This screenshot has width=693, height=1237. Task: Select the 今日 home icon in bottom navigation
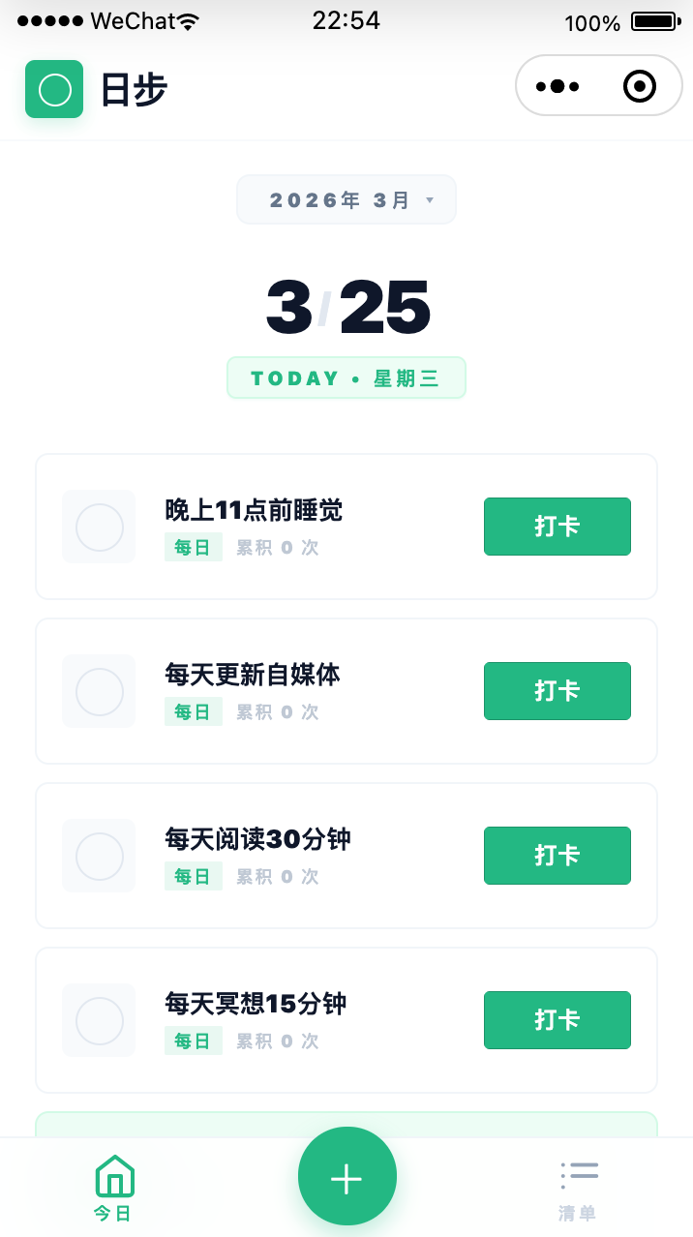point(114,1176)
